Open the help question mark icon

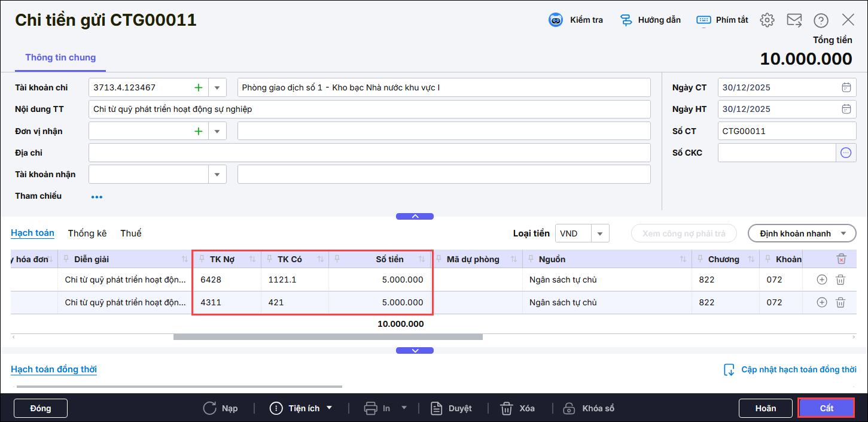pos(821,20)
